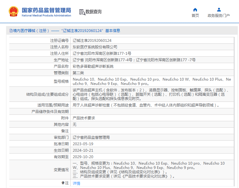Click the 生产地址 row label

pos(61,60)
